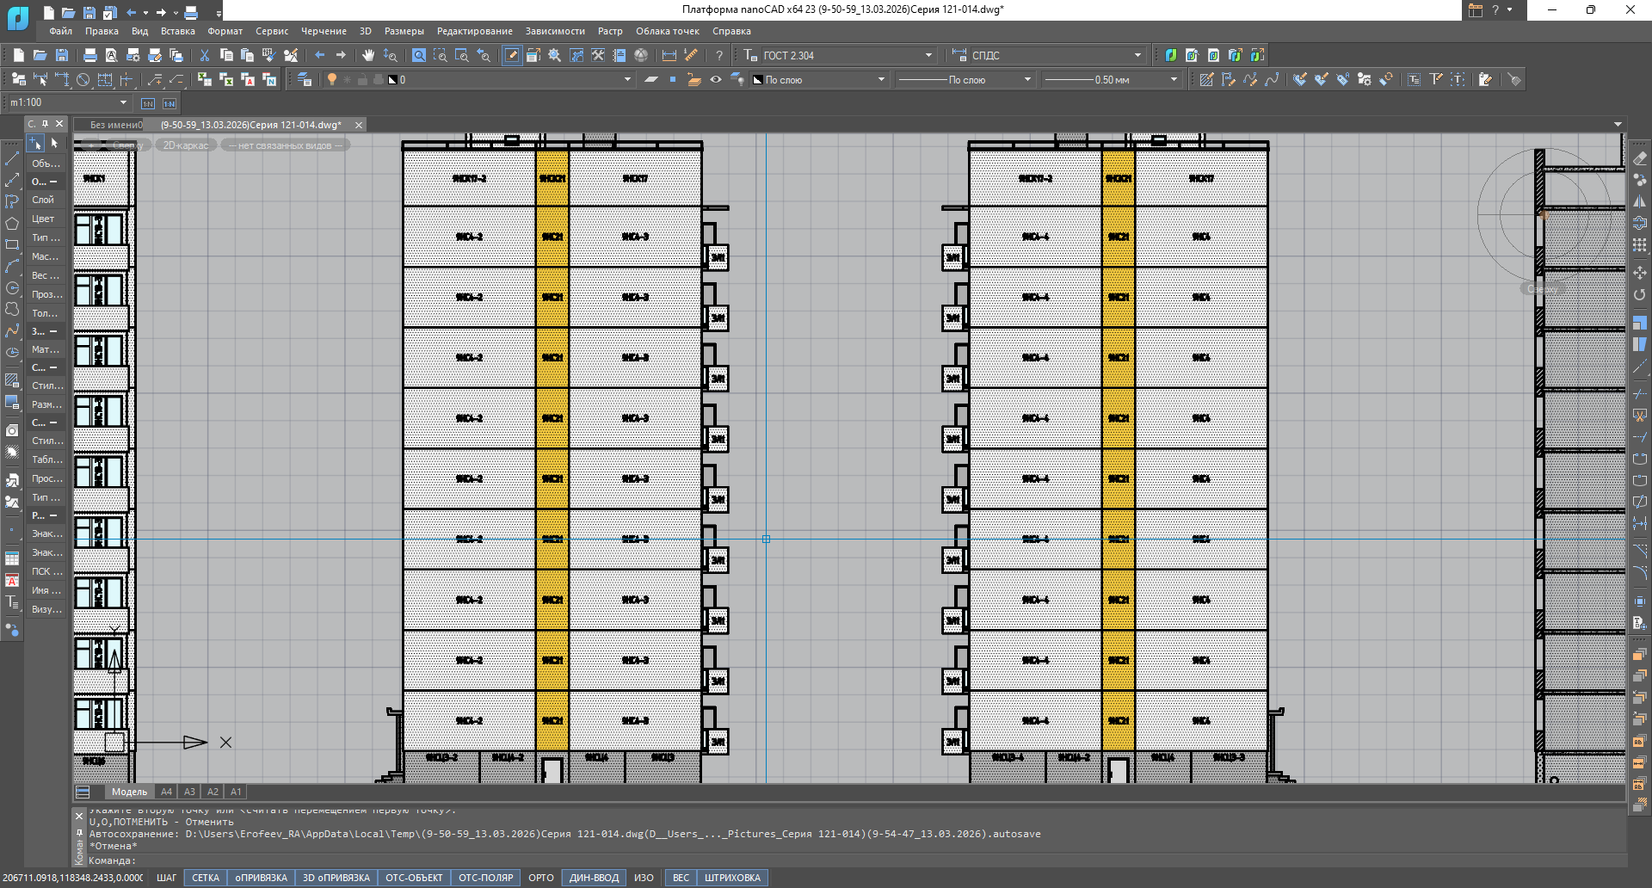Image resolution: width=1652 pixels, height=888 pixels.
Task: Click the нет связанных видов button
Action: pyautogui.click(x=284, y=145)
